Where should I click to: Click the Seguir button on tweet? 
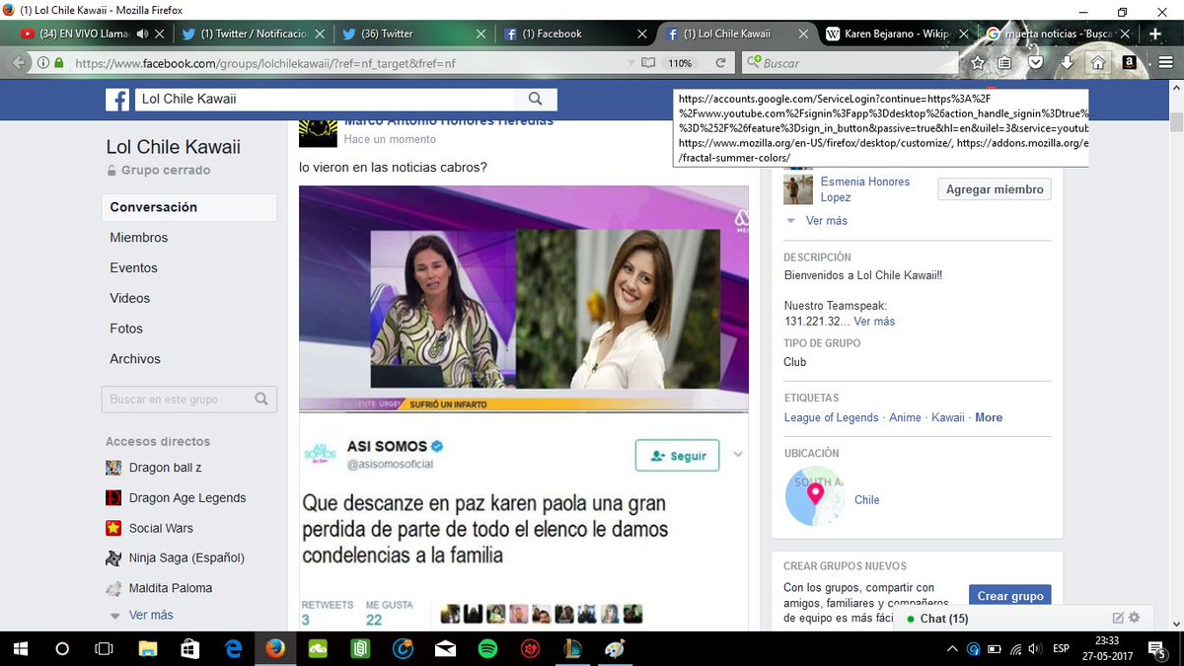point(677,456)
